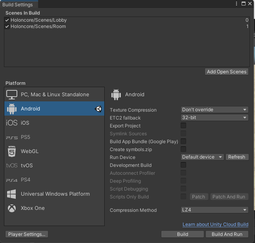Click the Android robot icon in platform list
This screenshot has width=255, height=243.
(x=12, y=109)
